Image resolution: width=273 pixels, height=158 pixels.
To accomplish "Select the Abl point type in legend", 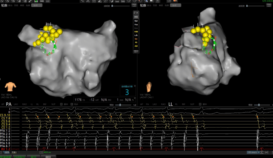I will [x=136, y=46].
